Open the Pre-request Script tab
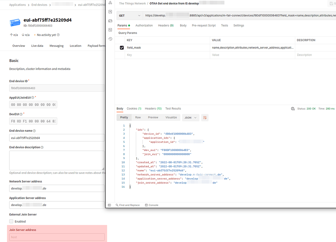The width and height of the screenshot is (336, 242). coord(204,25)
